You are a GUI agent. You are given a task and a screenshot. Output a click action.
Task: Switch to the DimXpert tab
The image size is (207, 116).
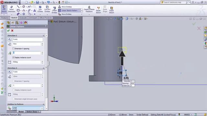(33, 18)
